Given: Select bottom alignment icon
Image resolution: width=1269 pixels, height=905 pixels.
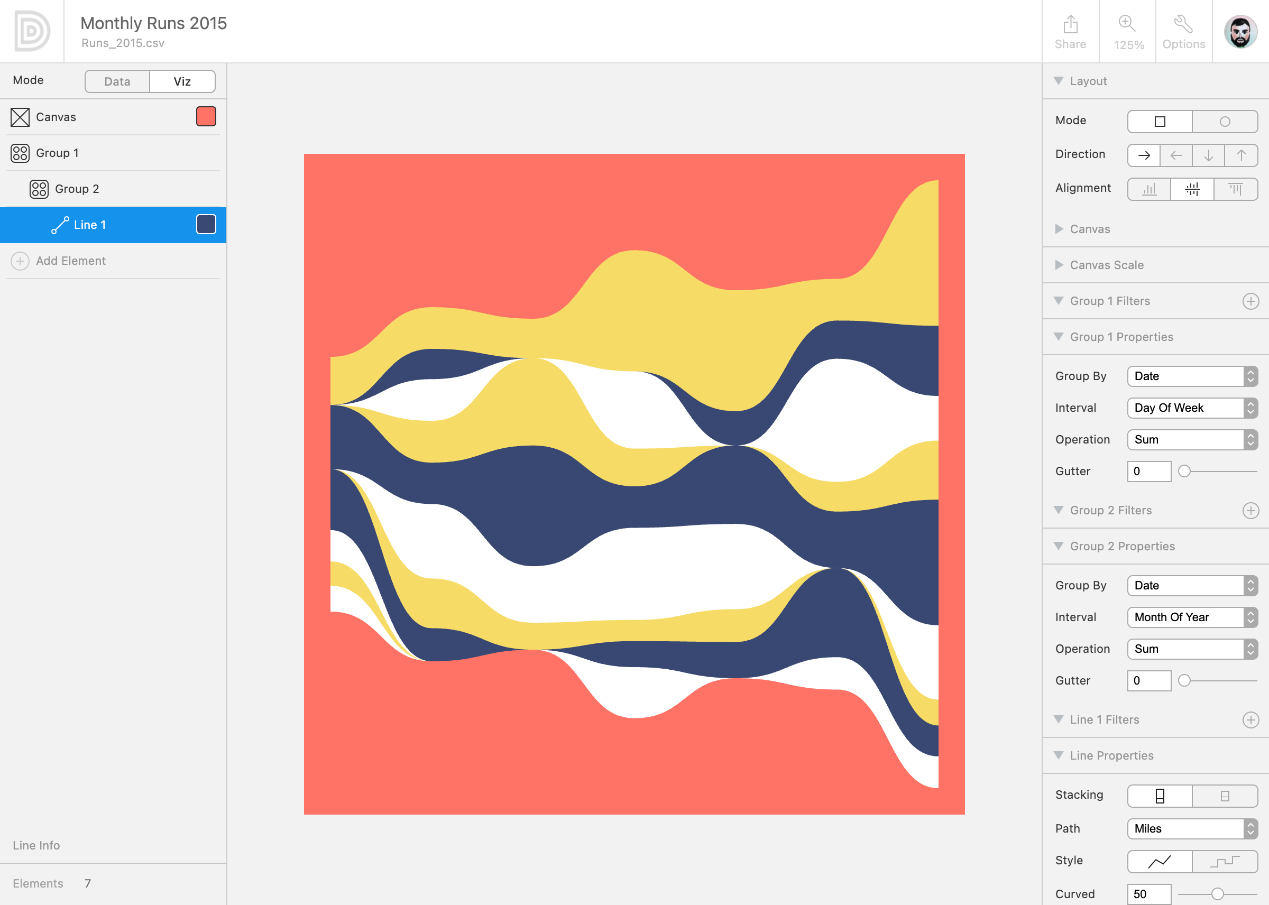Looking at the screenshot, I should (x=1149, y=189).
